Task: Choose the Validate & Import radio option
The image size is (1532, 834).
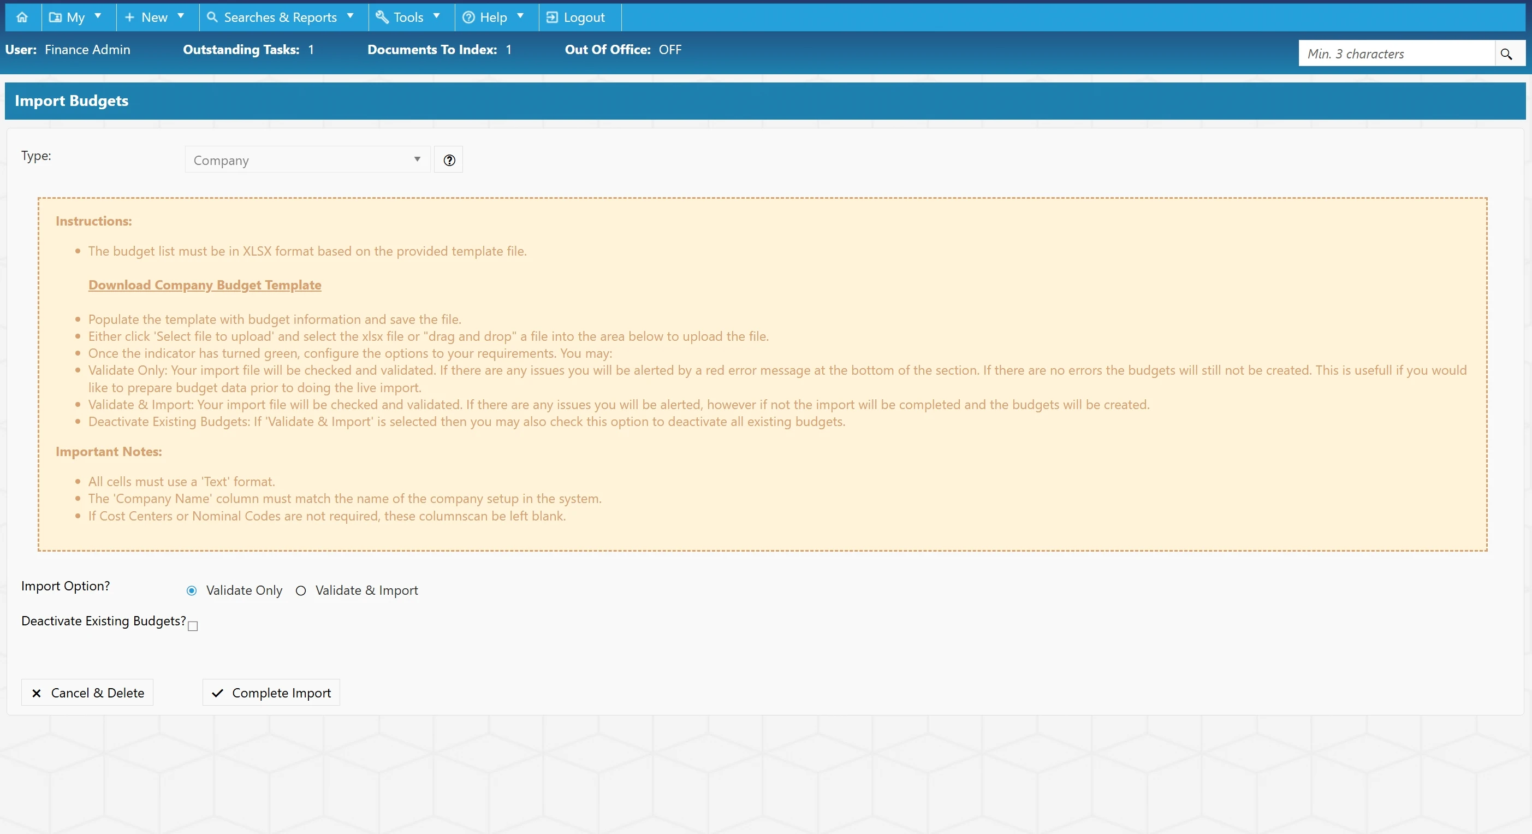Action: (x=301, y=591)
